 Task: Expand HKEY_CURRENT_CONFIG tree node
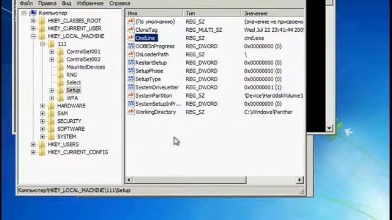[x=33, y=152]
